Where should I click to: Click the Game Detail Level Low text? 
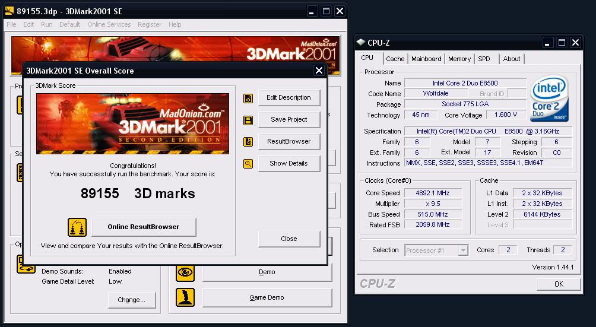coord(82,281)
